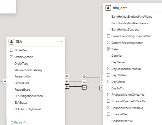The height and width of the screenshot is (125, 162).
Task: Click the sigma icon beside OrderKey
Action: click(x=11, y=50)
